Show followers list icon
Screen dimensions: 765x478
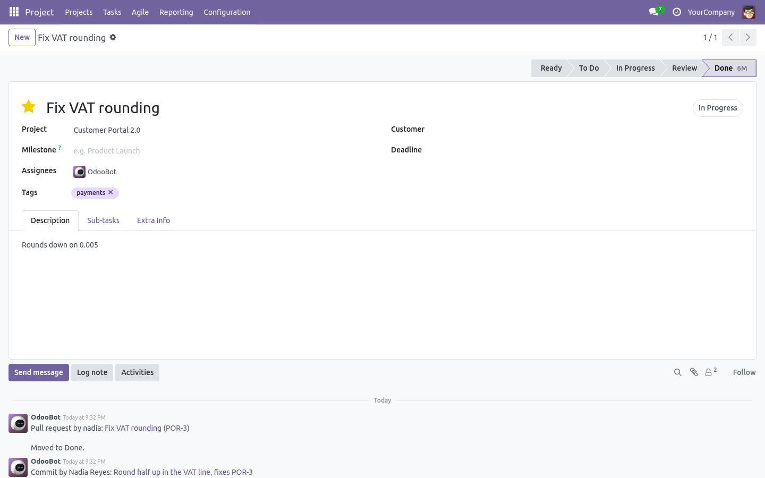pos(710,372)
